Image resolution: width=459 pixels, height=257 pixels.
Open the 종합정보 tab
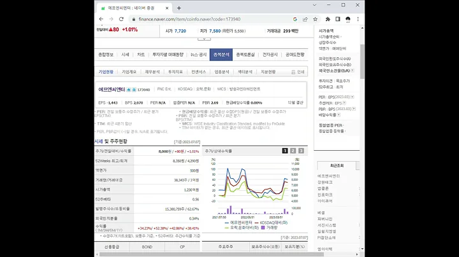pos(106,55)
